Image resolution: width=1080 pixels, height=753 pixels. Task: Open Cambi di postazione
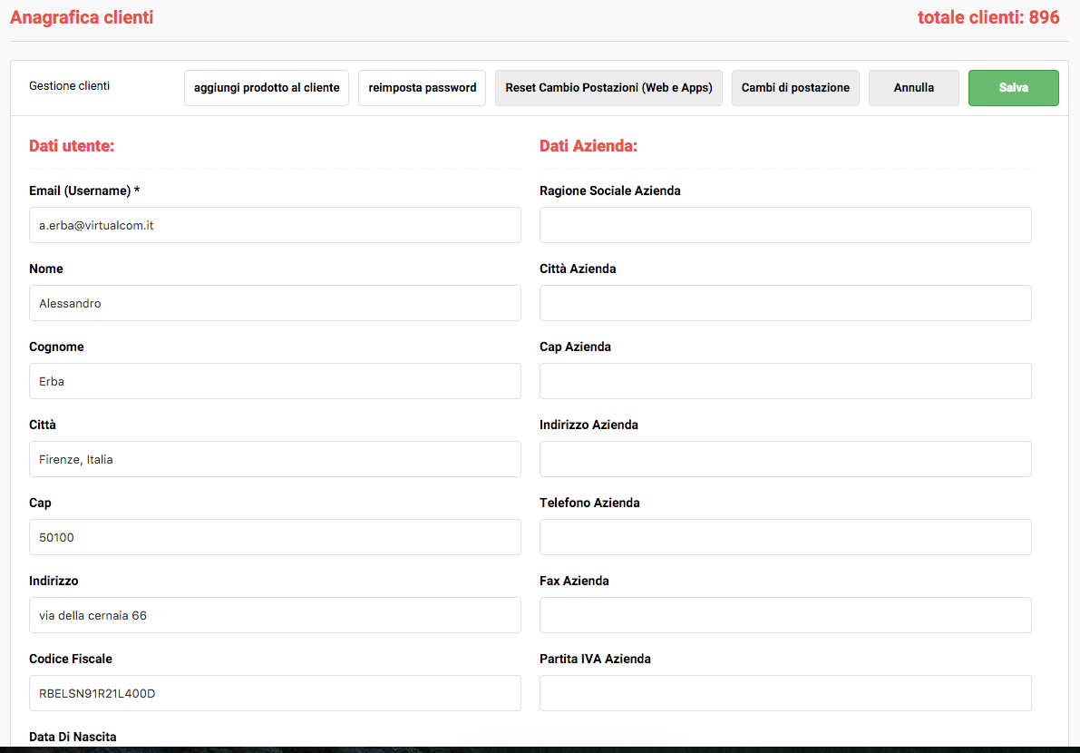click(795, 88)
